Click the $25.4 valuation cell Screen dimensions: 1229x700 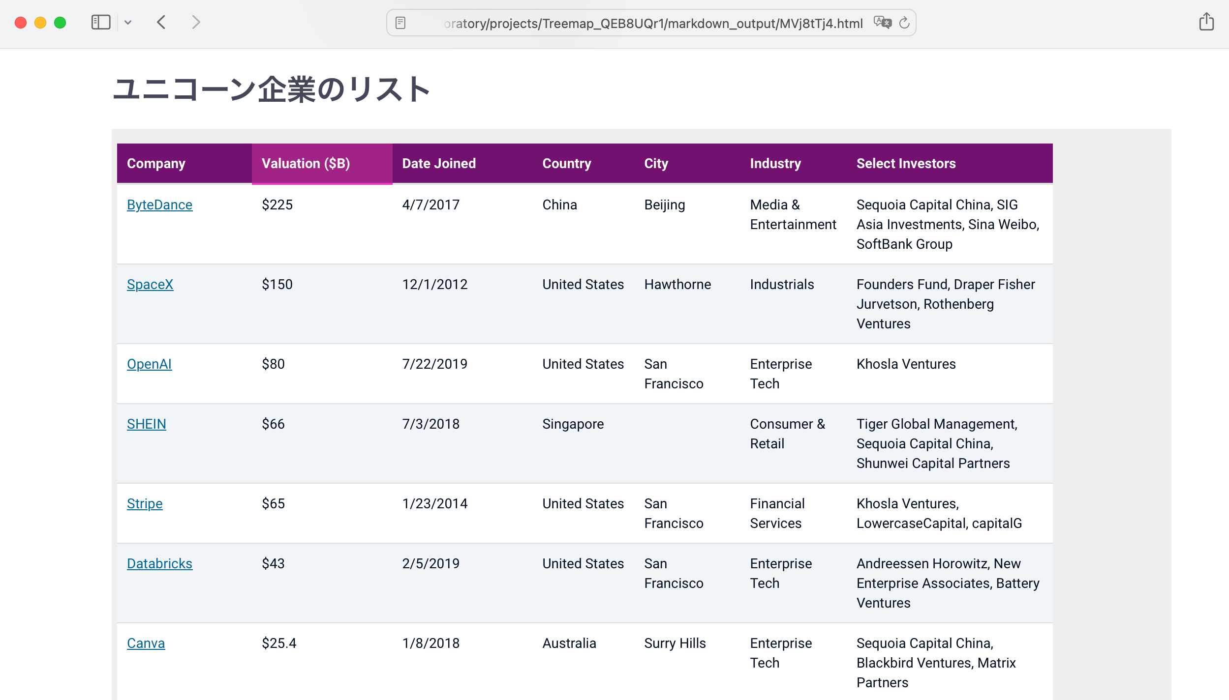pos(322,662)
